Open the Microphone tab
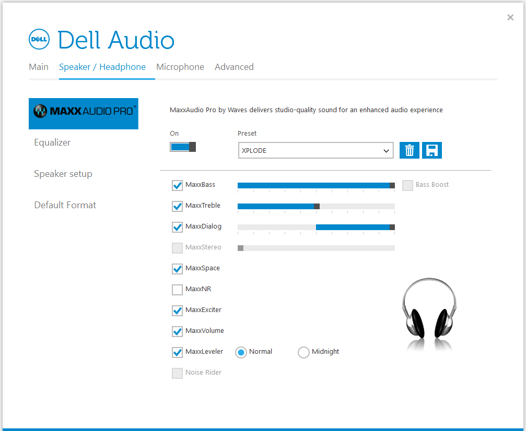The height and width of the screenshot is (431, 526). click(180, 67)
